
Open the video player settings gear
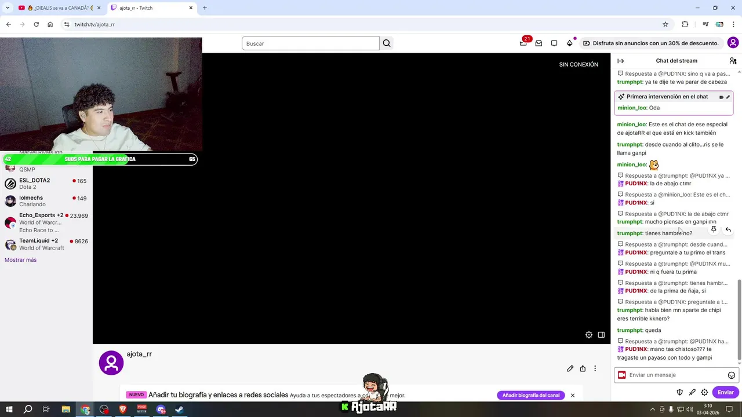click(589, 335)
